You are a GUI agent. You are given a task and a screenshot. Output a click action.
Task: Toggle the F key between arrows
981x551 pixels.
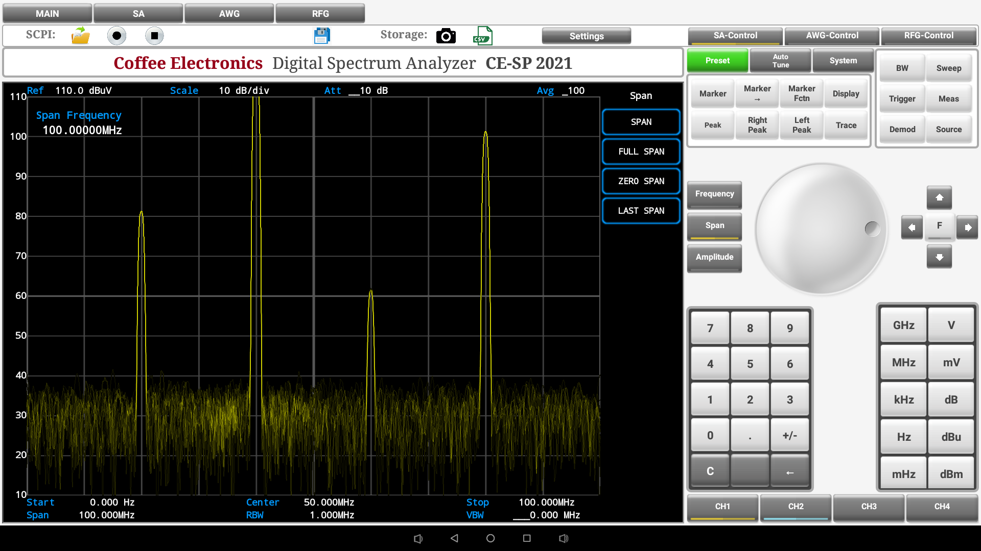click(939, 226)
